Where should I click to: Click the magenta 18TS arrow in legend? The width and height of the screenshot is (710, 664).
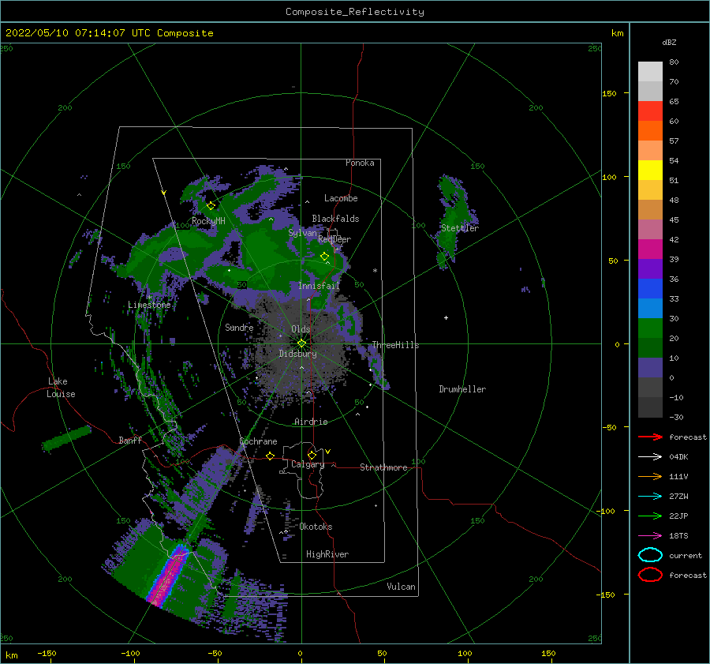[x=650, y=536]
